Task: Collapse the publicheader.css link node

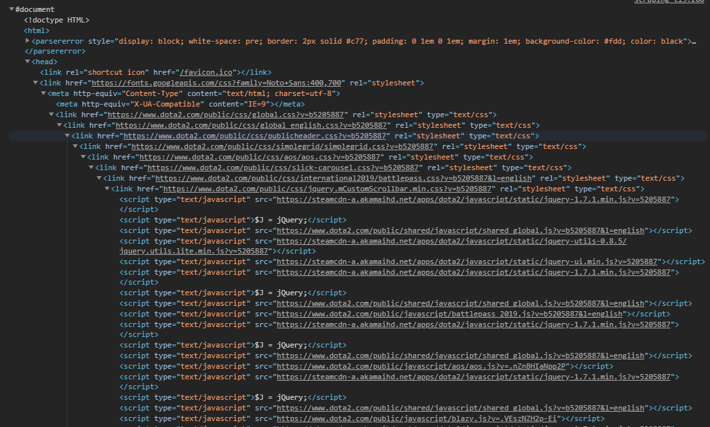Action: point(68,136)
